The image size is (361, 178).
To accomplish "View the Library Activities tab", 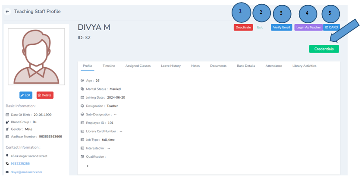I will (x=304, y=66).
